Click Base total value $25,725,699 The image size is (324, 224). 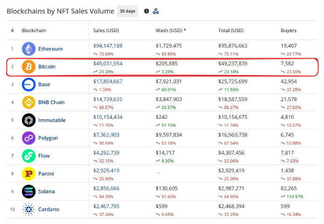pyautogui.click(x=233, y=81)
